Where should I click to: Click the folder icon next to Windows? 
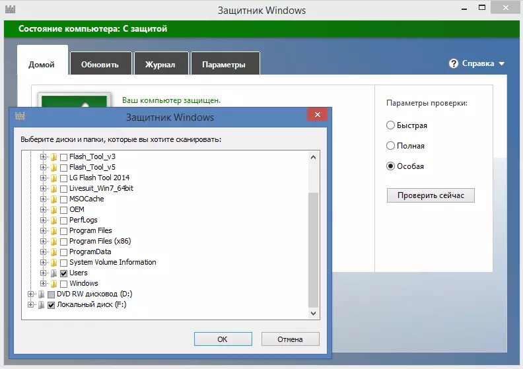(x=53, y=283)
